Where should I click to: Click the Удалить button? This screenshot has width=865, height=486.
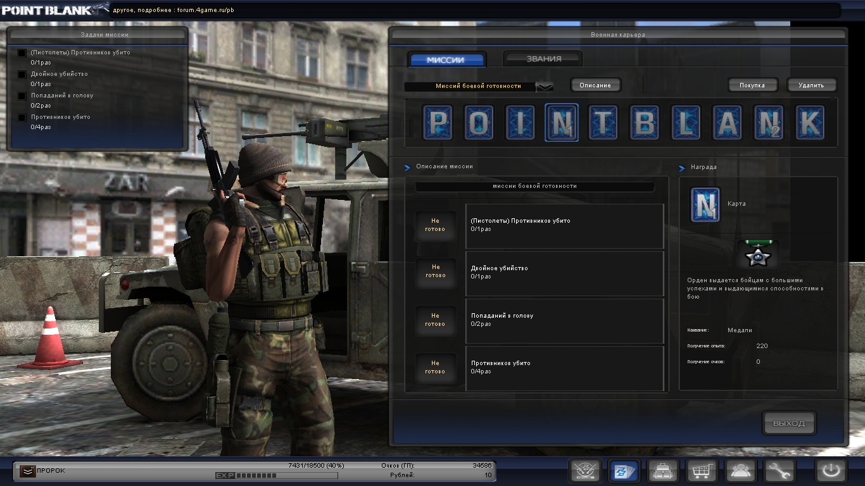coord(812,85)
